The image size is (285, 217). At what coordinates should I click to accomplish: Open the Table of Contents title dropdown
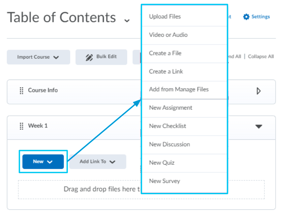tap(127, 20)
